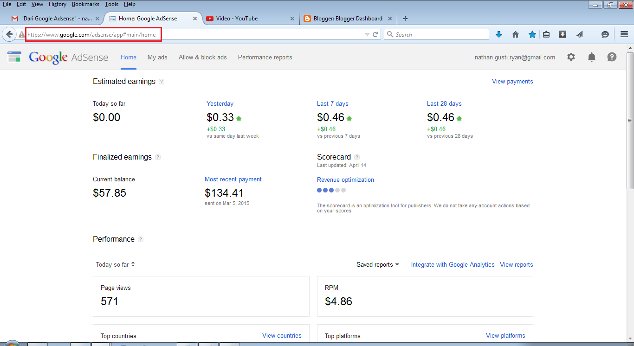Screen dimensions: 634x346
Task: Go to the Firefox home page icon
Action: tap(515, 34)
